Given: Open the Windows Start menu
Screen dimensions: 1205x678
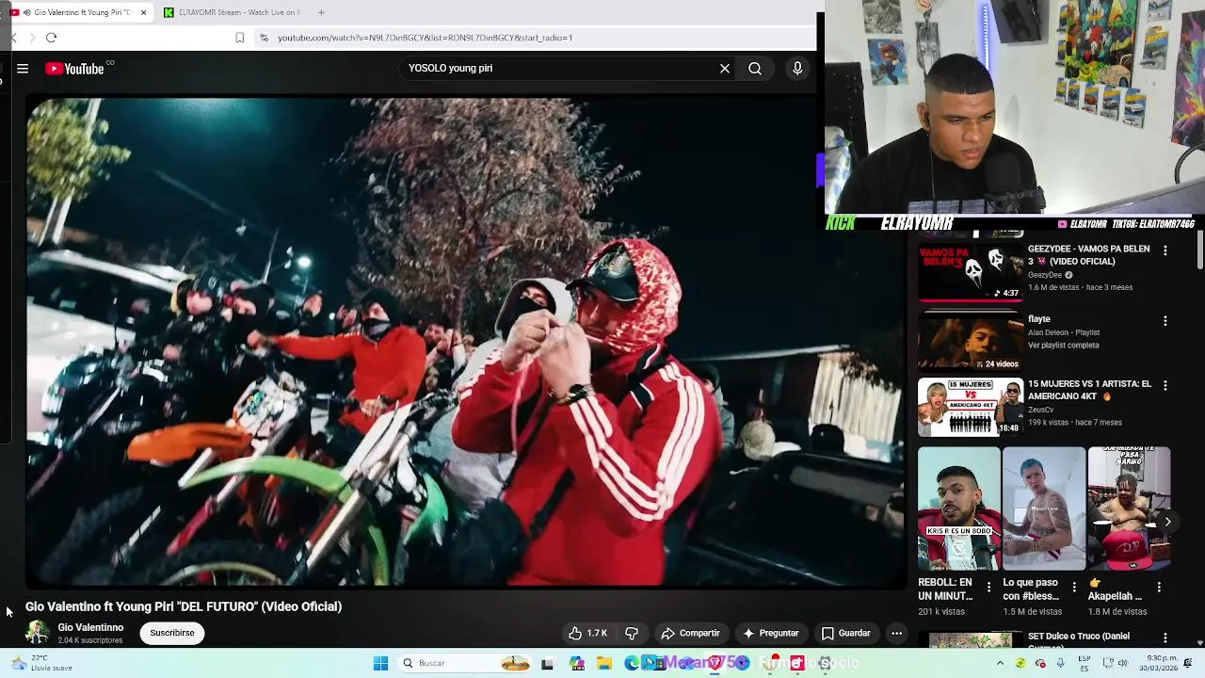Looking at the screenshot, I should click(x=380, y=664).
